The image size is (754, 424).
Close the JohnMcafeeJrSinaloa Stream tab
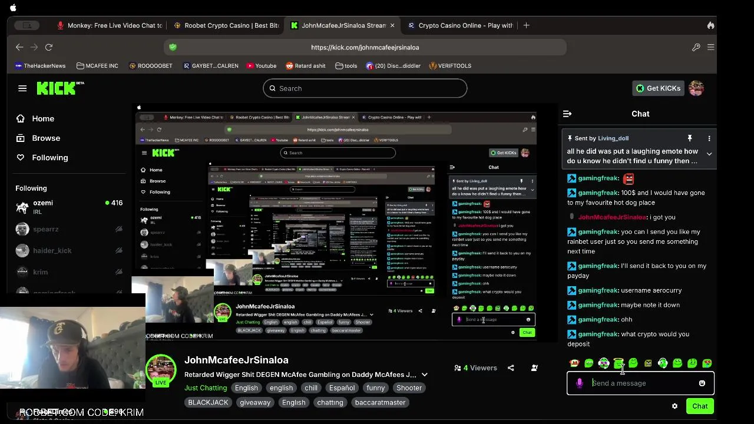[392, 25]
